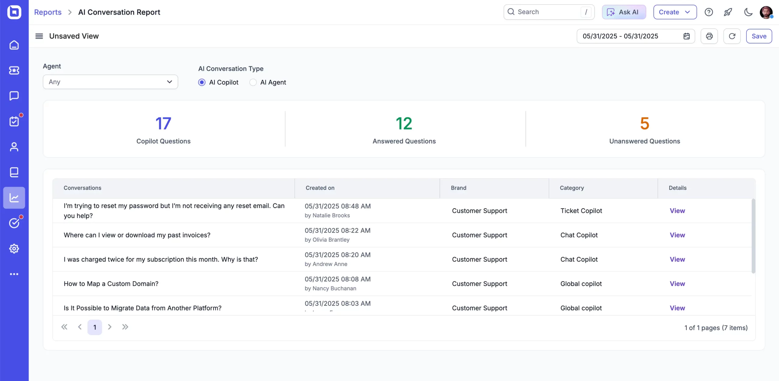Print the report with the printer icon
Screen dimensions: 779x381
pos(709,36)
